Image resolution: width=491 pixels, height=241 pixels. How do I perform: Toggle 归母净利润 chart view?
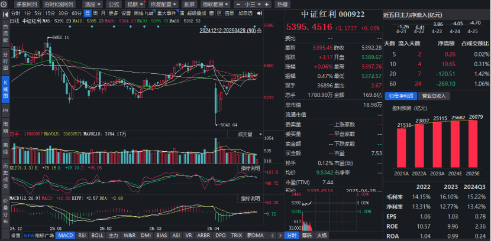(x=401, y=96)
